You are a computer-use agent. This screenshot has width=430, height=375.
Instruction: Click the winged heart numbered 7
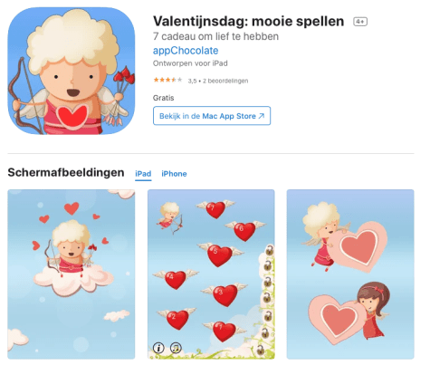click(x=215, y=208)
